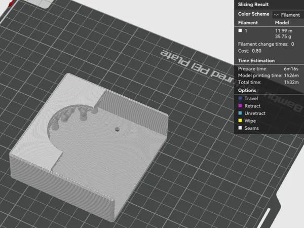Click the 11.99 m filament length value
Image resolution: width=304 pixels, height=228 pixels.
tap(284, 30)
